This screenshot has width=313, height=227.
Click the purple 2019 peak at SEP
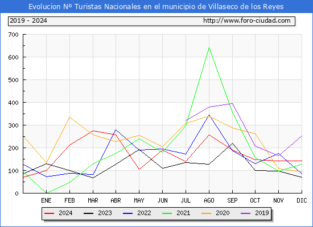232,103
